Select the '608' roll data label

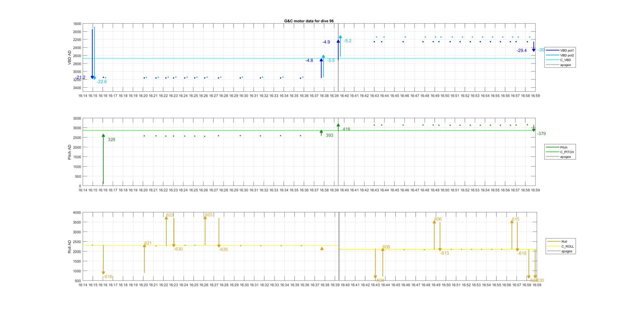pyautogui.click(x=386, y=247)
